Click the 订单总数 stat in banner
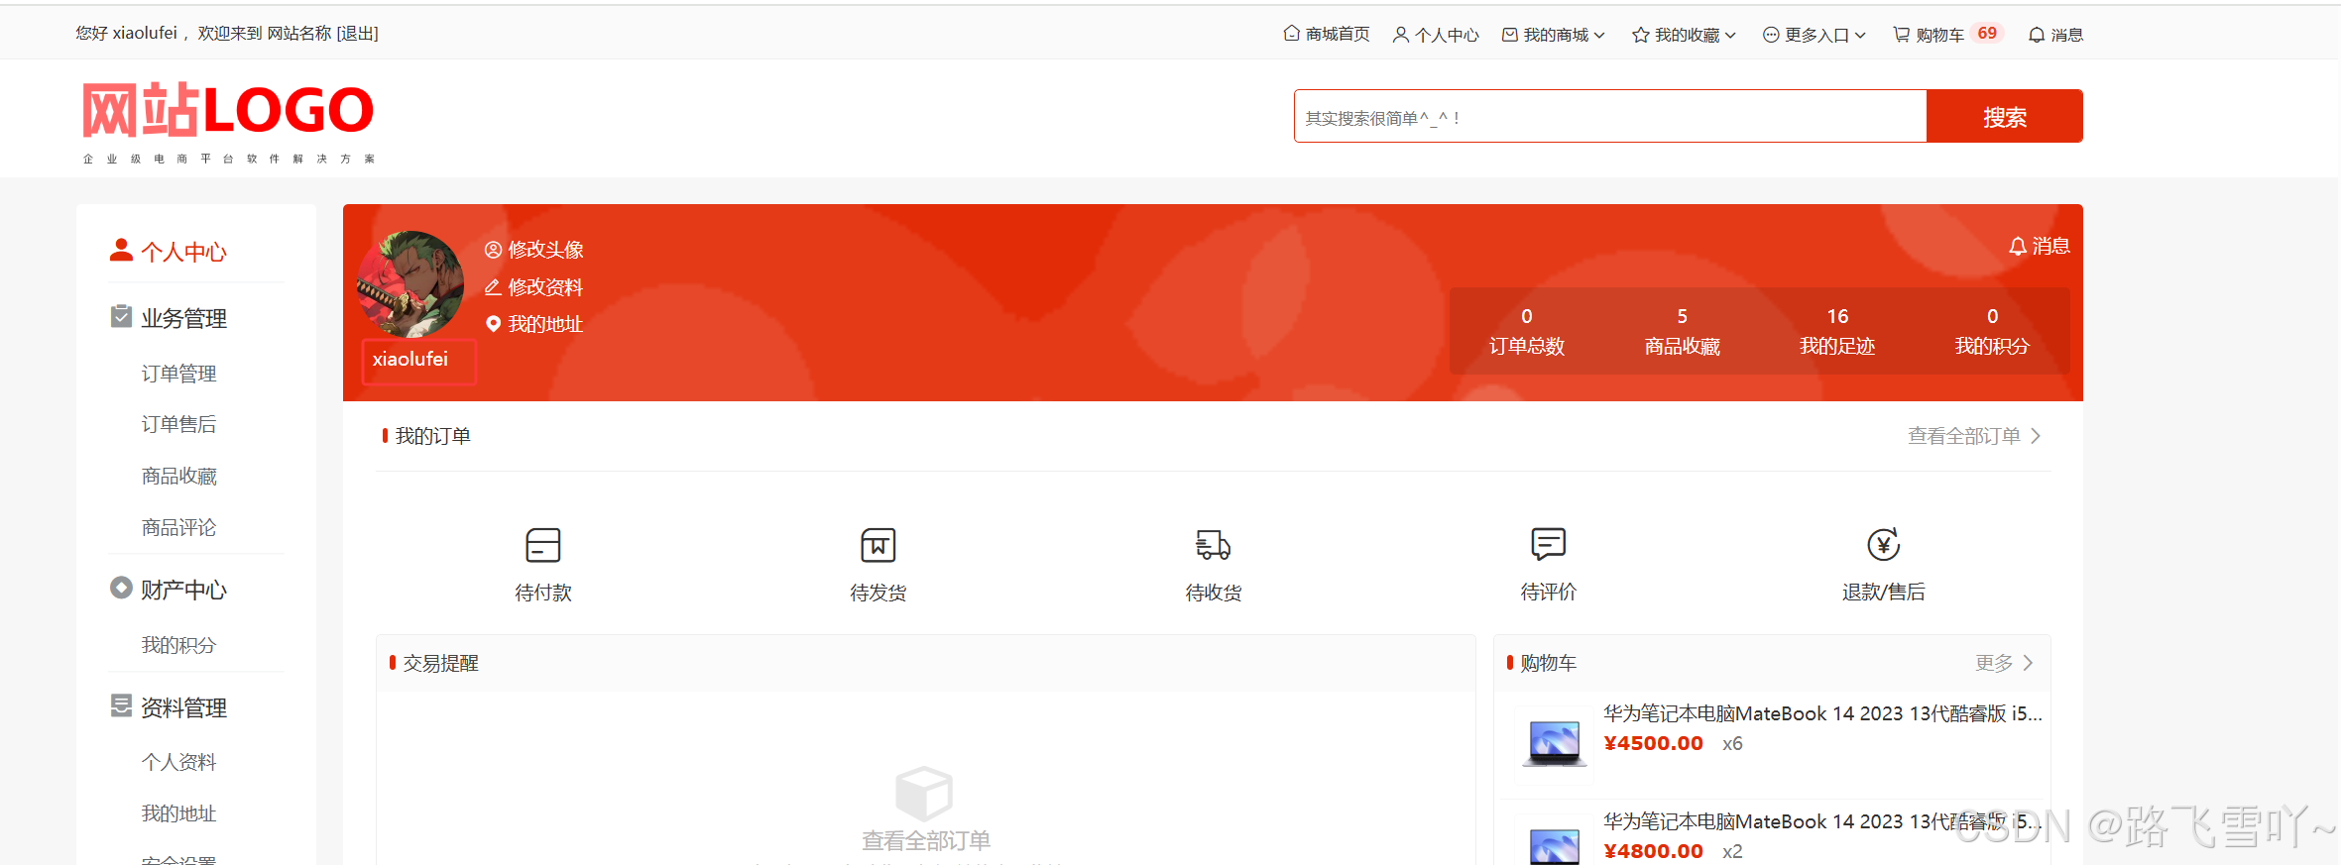 pyautogui.click(x=1527, y=331)
